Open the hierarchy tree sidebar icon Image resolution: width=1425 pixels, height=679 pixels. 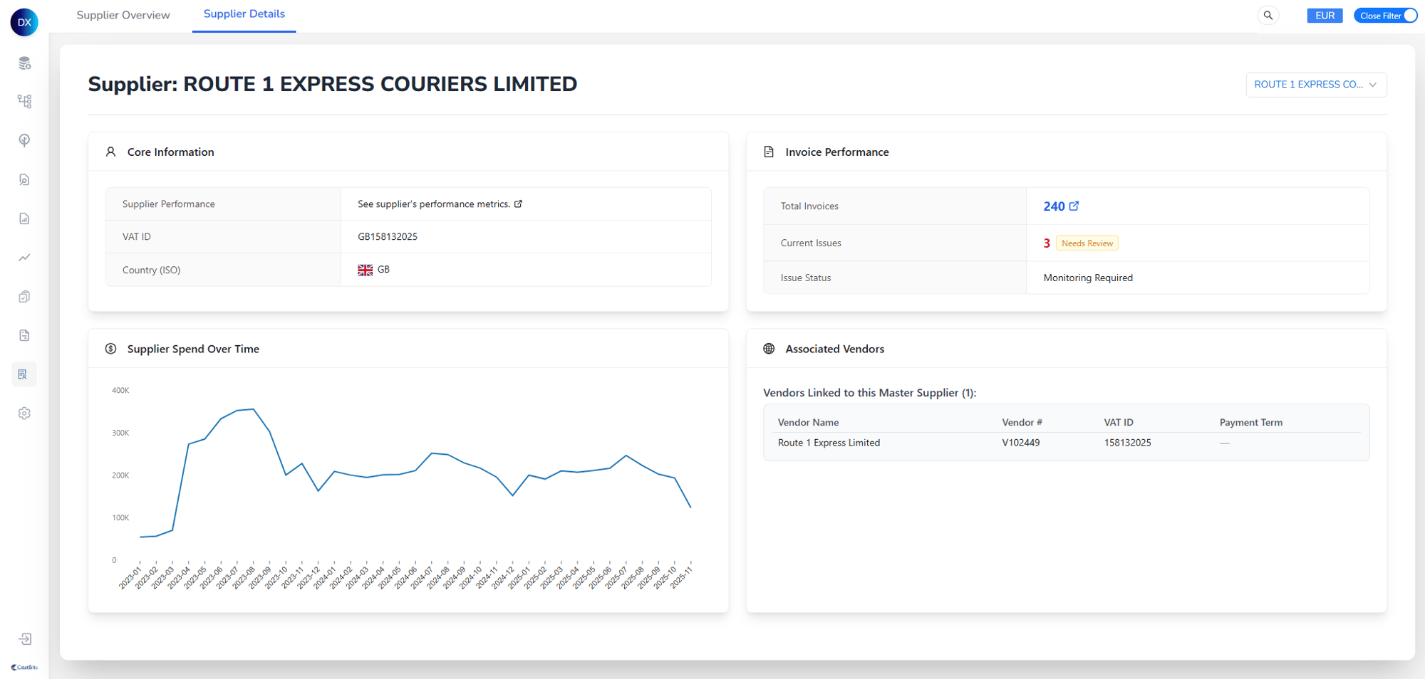coord(24,102)
